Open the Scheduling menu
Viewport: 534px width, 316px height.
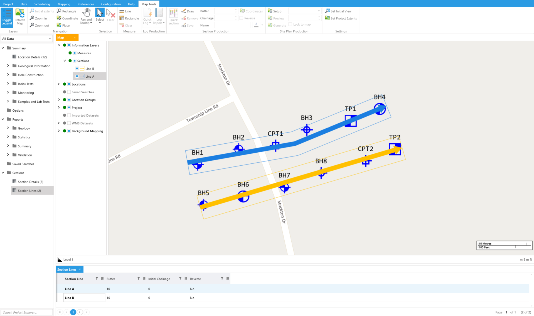tap(42, 4)
